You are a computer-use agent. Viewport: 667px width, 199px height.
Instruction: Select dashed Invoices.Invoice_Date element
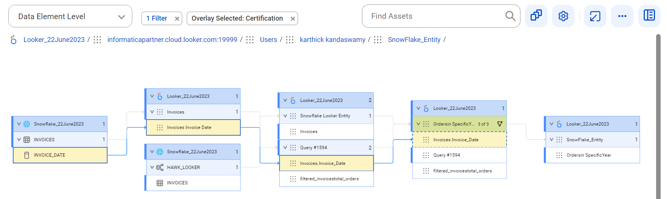[x=459, y=140]
